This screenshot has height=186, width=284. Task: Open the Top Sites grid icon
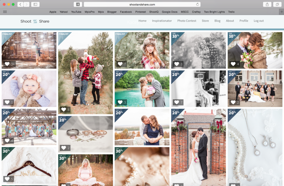point(5,12)
